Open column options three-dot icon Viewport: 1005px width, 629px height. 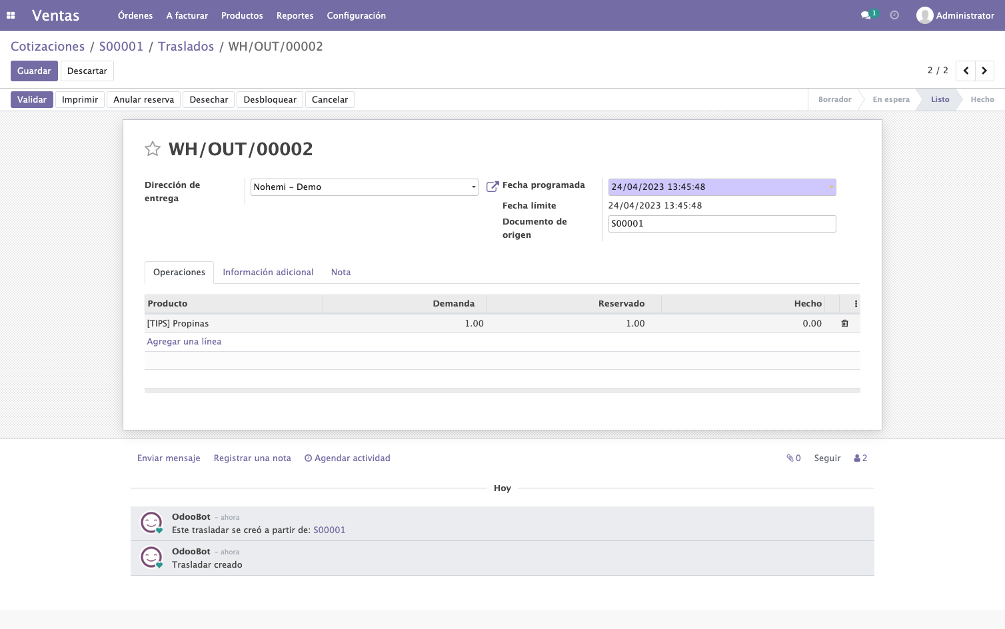pos(856,304)
